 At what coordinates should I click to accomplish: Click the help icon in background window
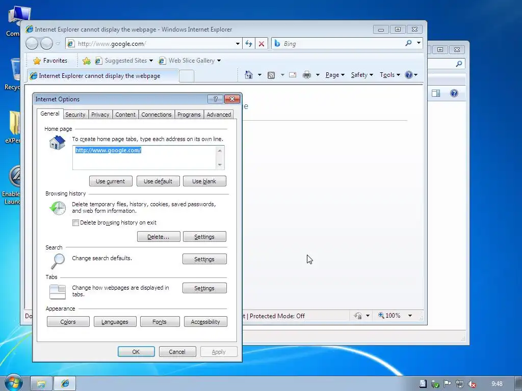pyautogui.click(x=454, y=93)
